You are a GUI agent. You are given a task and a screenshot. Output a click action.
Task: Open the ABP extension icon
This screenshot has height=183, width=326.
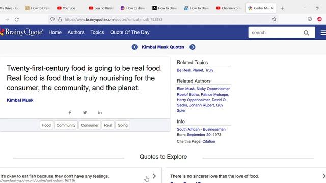click(319, 19)
